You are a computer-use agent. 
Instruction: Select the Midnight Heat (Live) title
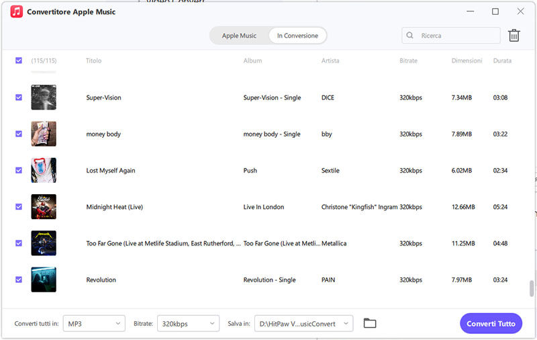point(114,207)
